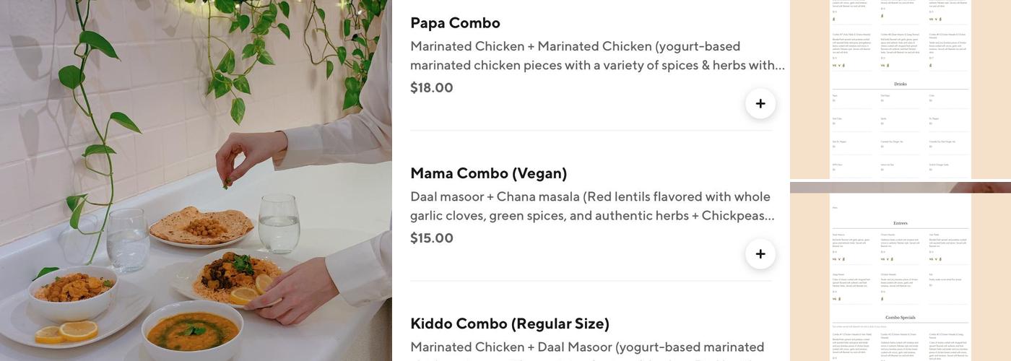Open the restaurant food photo on the left
Image resolution: width=1011 pixels, height=361 pixels.
(x=195, y=180)
